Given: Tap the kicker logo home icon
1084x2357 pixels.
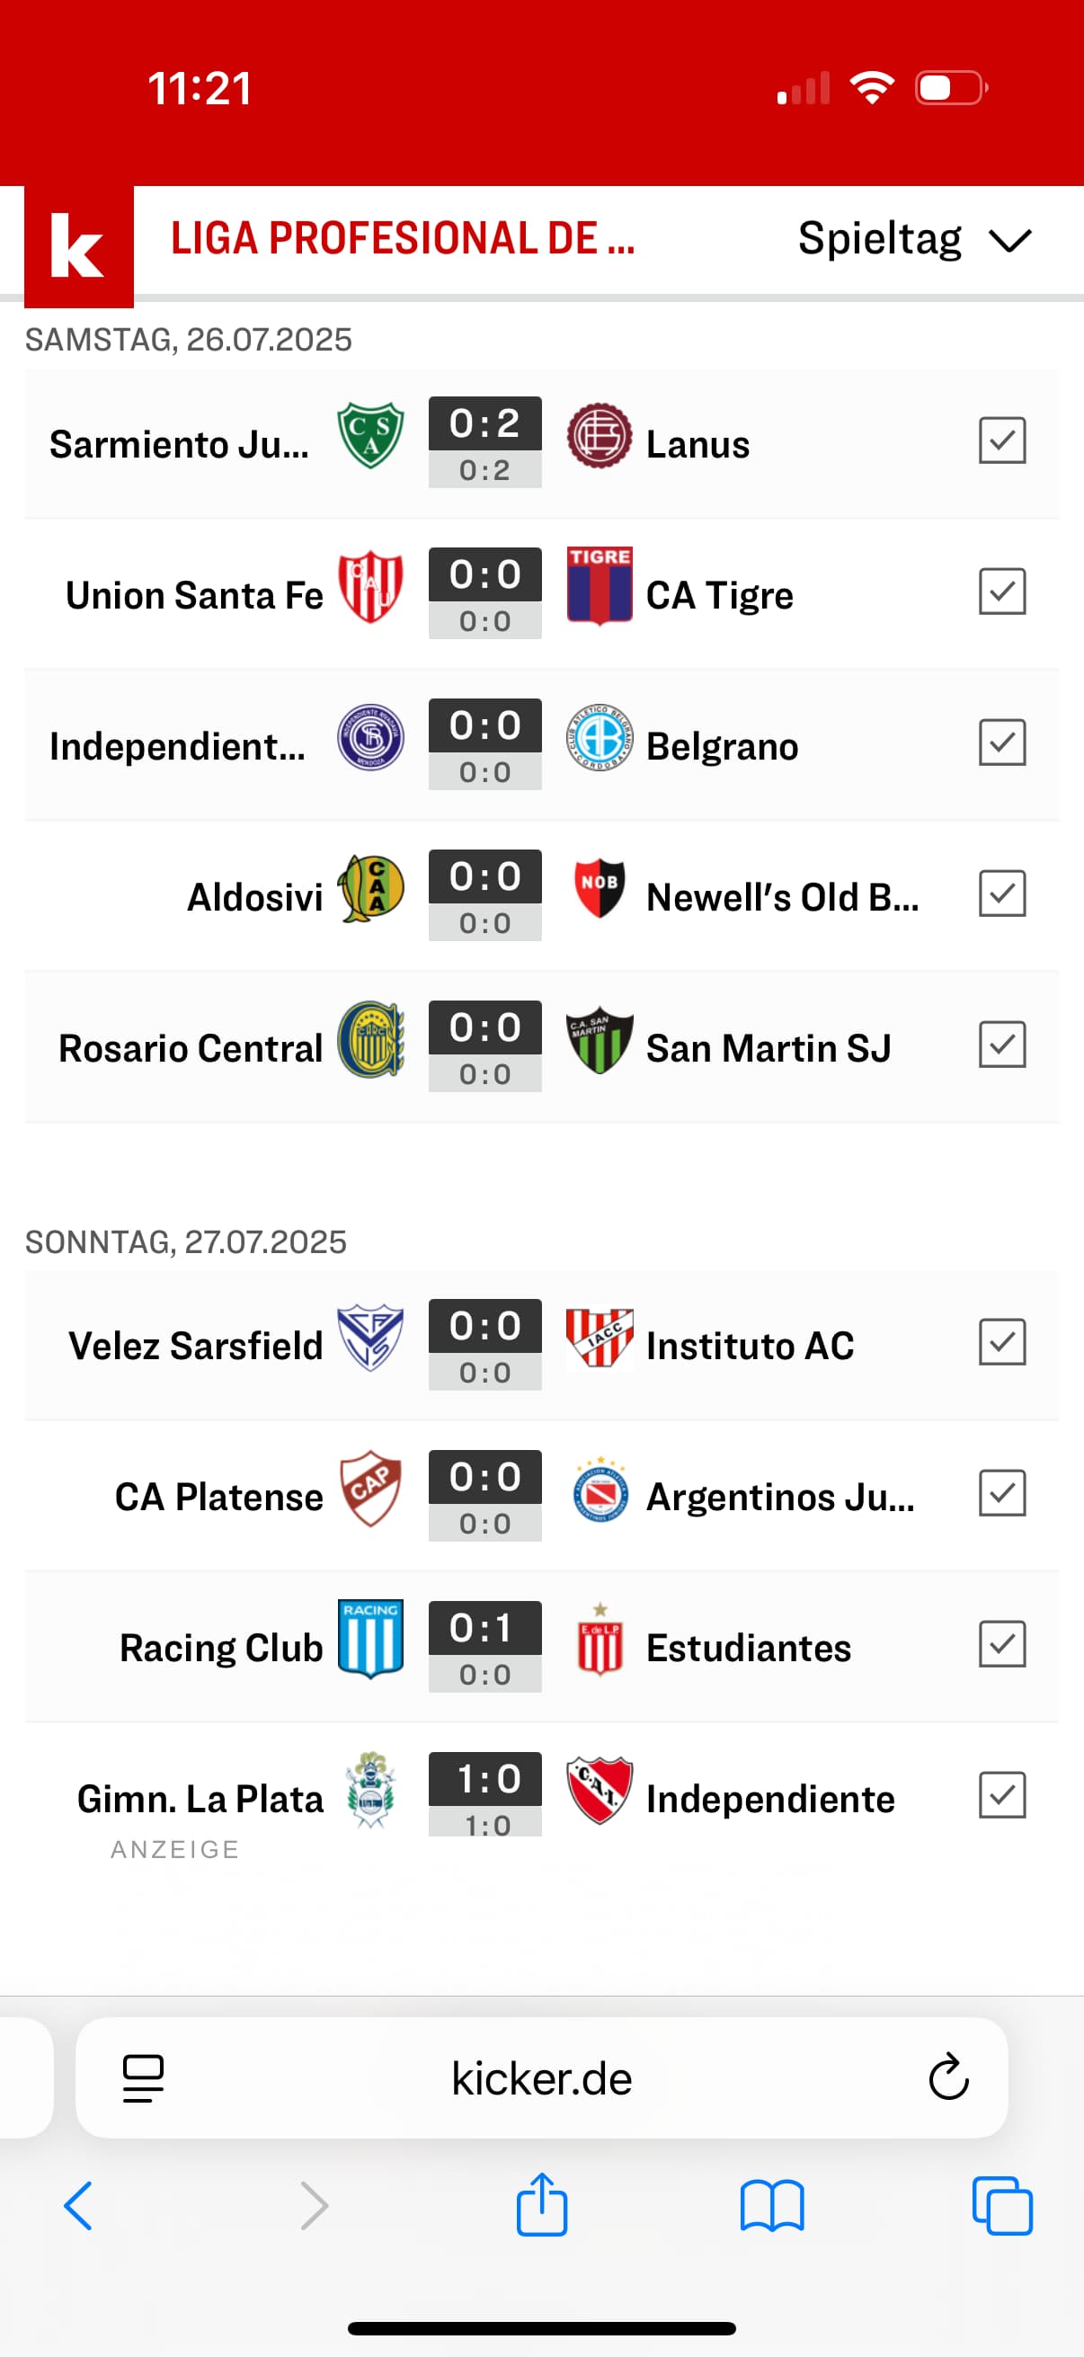Looking at the screenshot, I should [x=79, y=245].
